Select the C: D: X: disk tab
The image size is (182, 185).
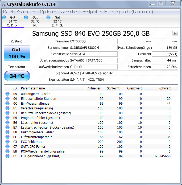click(x=13, y=21)
